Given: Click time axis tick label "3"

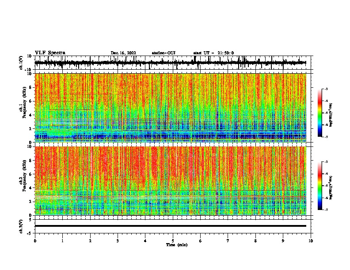Looking at the screenshot, I should click(x=118, y=241).
